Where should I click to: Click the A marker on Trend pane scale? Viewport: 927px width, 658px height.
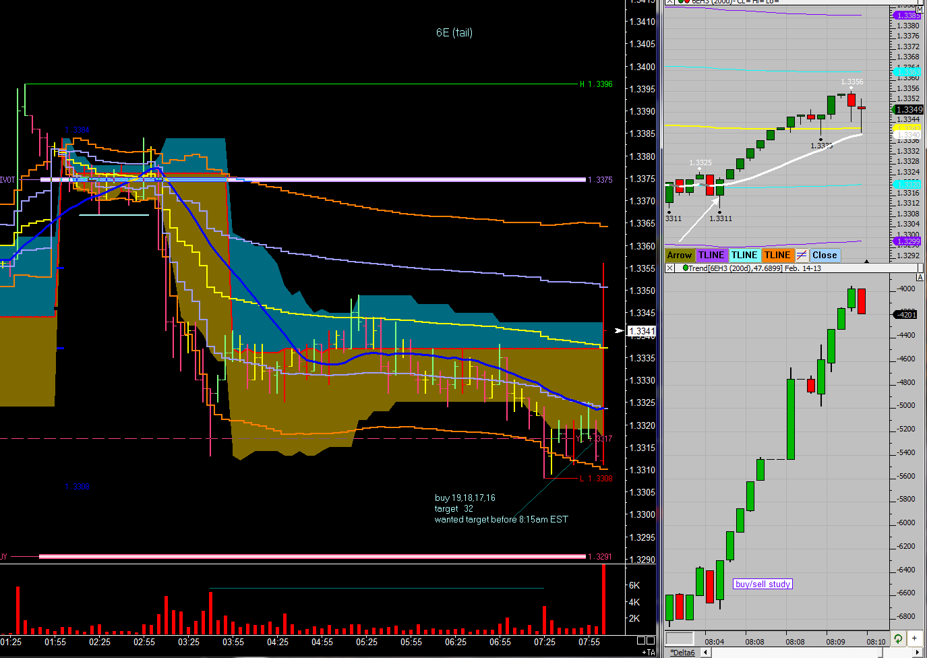pyautogui.click(x=920, y=277)
